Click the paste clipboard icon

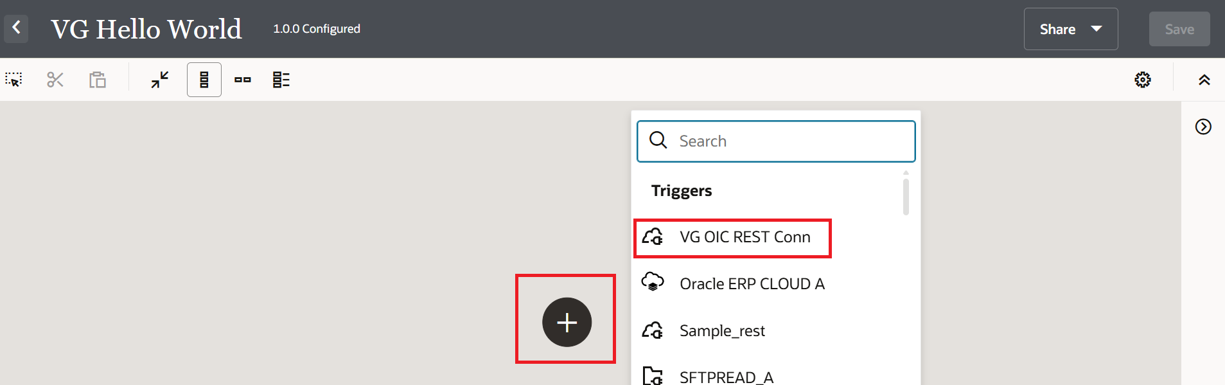98,80
